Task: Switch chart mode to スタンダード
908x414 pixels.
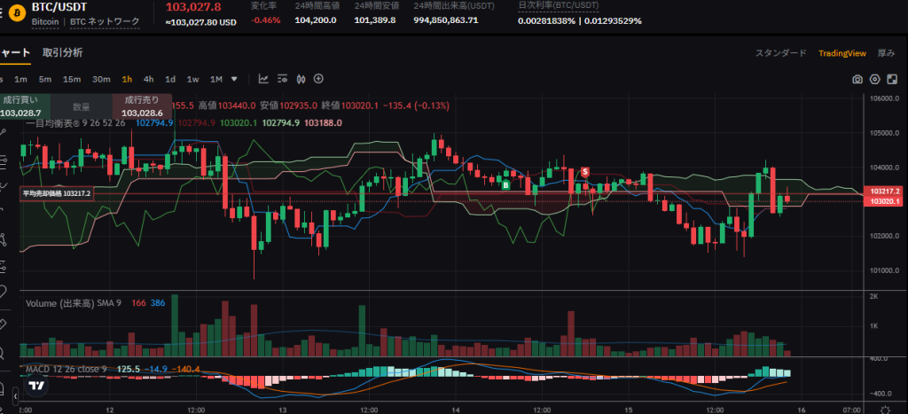Action: 780,53
